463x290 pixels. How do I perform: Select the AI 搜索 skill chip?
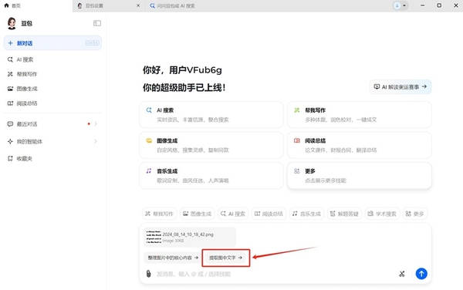point(233,214)
